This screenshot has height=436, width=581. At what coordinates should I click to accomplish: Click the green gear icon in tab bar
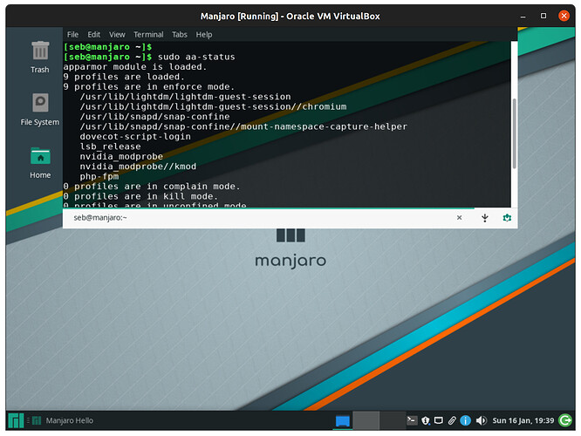507,217
